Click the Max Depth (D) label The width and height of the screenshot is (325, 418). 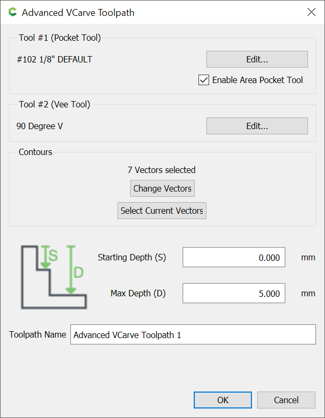[x=138, y=293]
